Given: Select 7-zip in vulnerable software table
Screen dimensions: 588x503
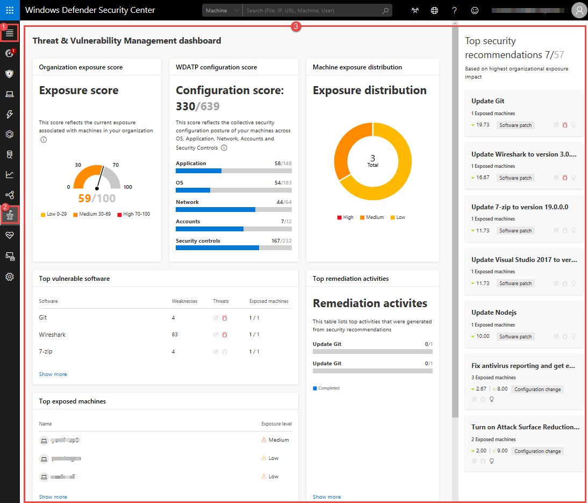Looking at the screenshot, I should pyautogui.click(x=45, y=351).
